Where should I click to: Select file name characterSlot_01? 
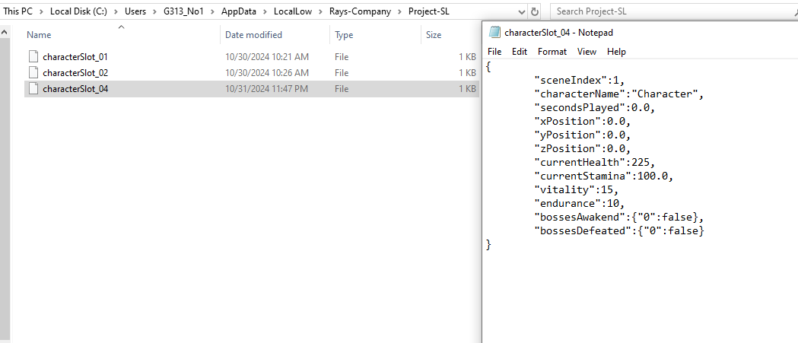tap(75, 56)
